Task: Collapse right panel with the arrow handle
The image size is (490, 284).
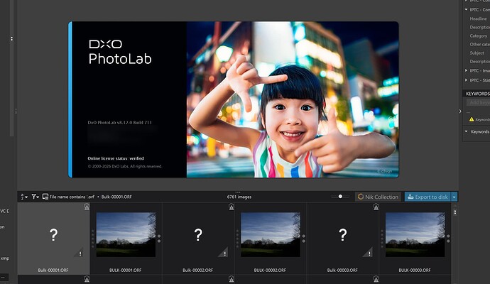Action: pos(459,111)
